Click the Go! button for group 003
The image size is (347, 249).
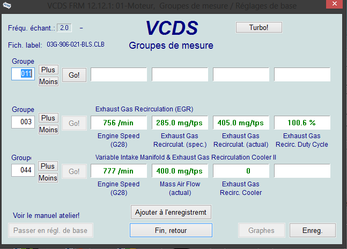coord(74,123)
